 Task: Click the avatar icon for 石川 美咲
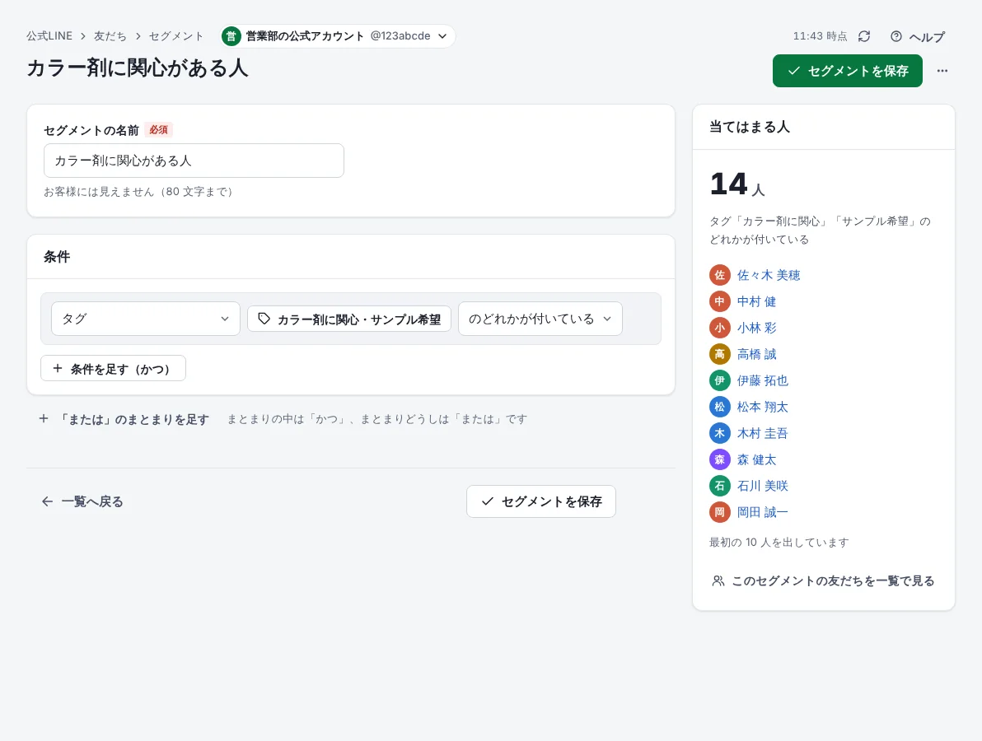719,486
